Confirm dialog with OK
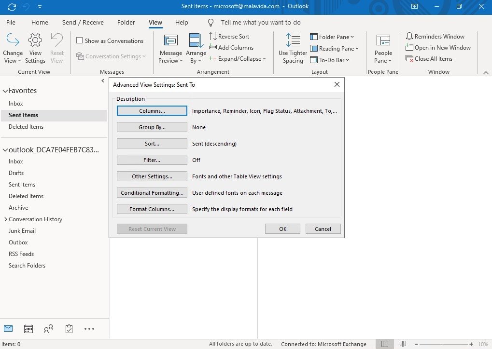Viewport: 492px width, 349px height. 282,228
